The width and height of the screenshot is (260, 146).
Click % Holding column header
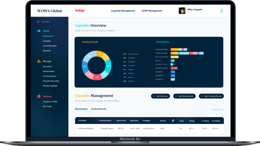coord(216,121)
